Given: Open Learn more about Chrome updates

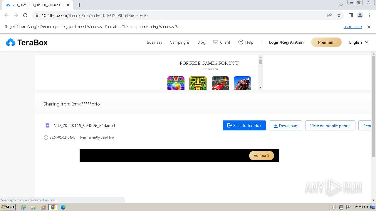Looking at the screenshot, I should pos(352,27).
